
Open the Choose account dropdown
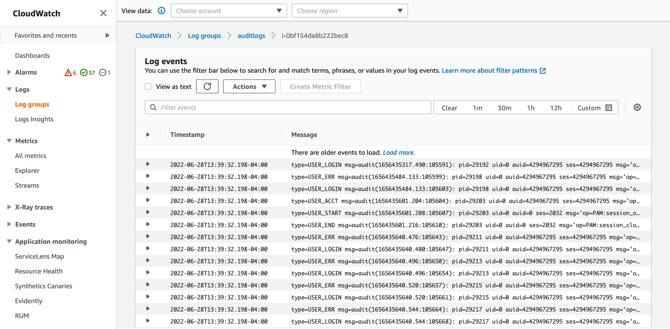click(x=229, y=10)
